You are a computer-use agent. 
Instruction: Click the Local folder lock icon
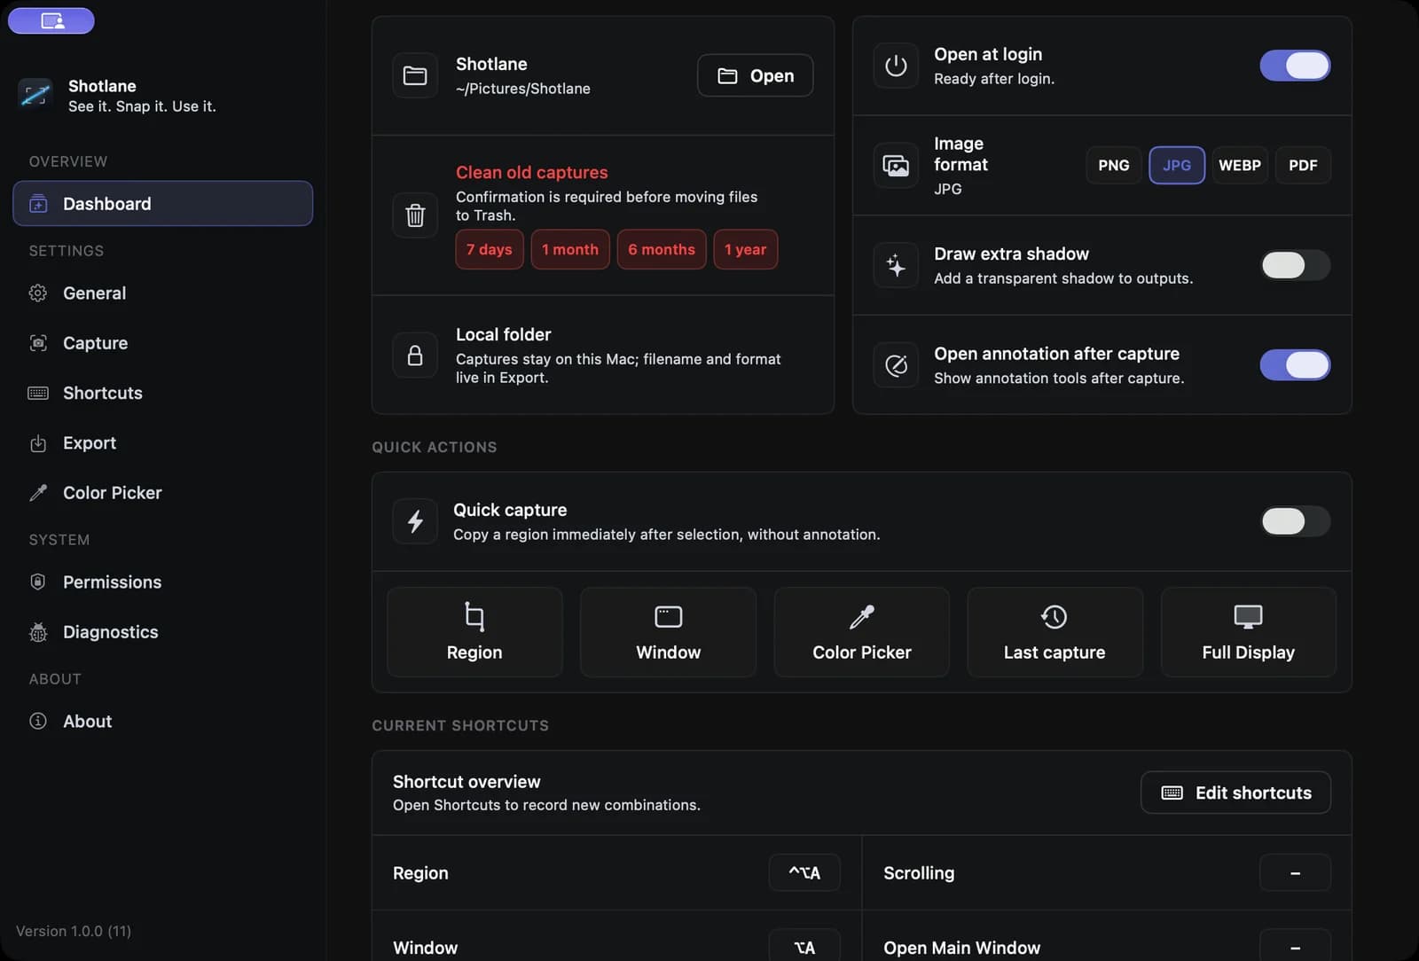pyautogui.click(x=415, y=355)
